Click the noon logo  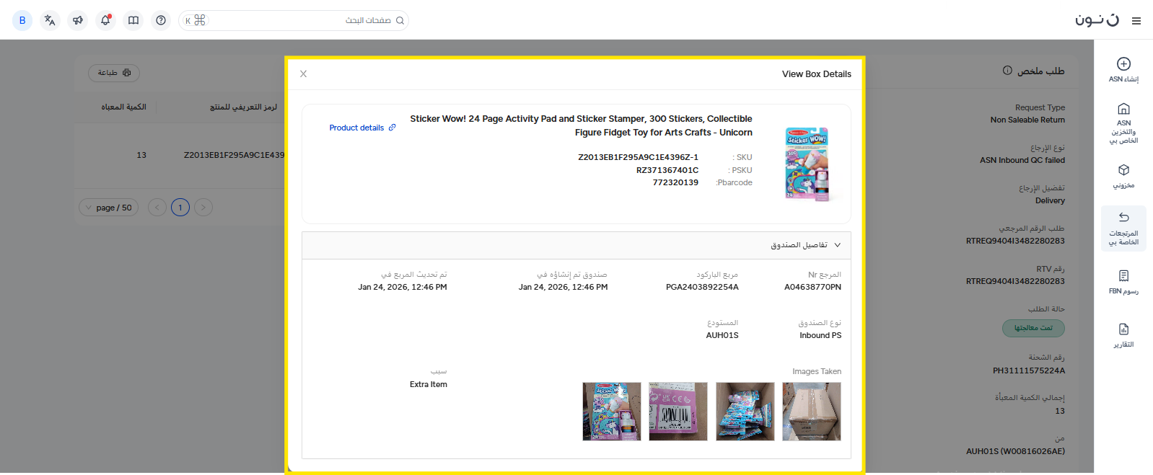(1097, 19)
